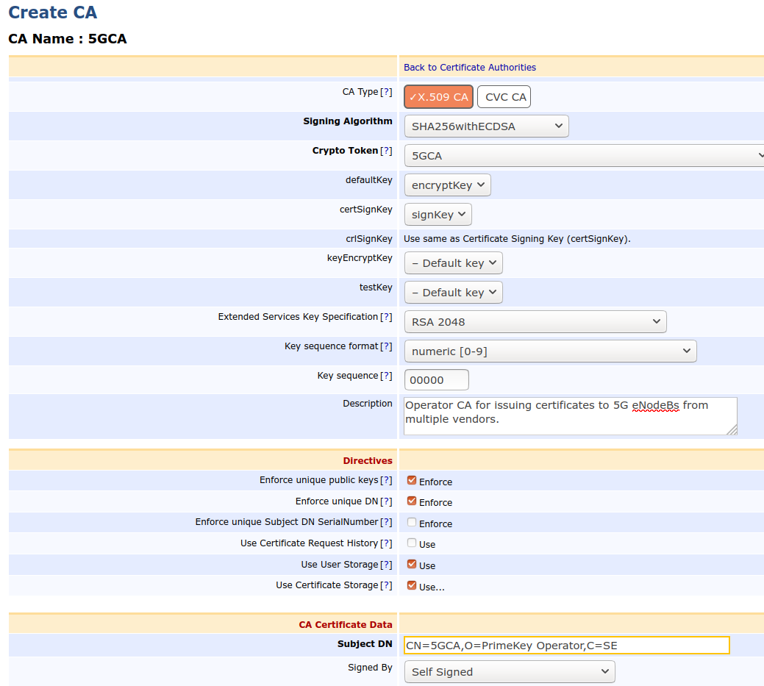Enable Use Certificate Request History

coord(411,543)
